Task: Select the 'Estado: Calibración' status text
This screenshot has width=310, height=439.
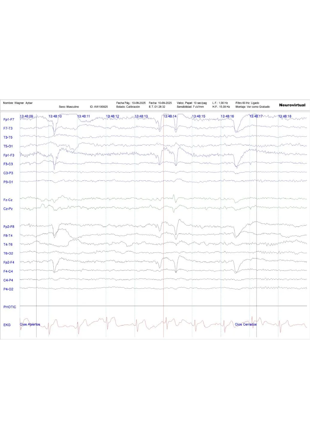Action: pos(128,107)
